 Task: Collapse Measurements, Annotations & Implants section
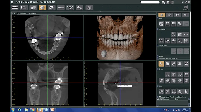(x=157, y=97)
